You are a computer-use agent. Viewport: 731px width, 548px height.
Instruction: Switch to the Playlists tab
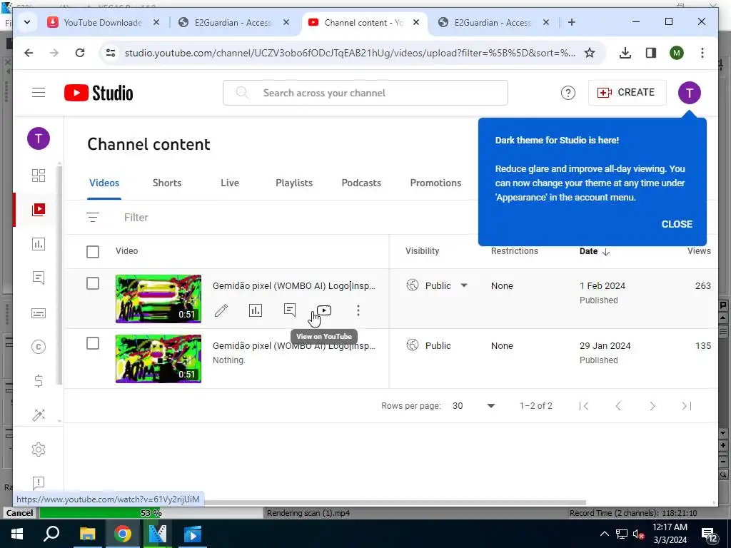coord(294,183)
